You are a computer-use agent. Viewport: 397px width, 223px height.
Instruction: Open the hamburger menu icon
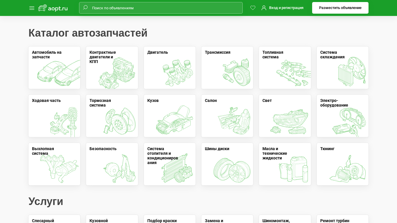point(32,8)
